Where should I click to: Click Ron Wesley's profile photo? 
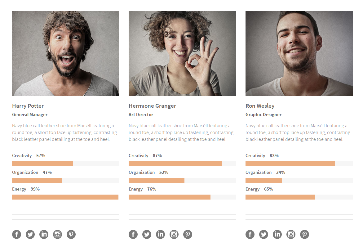coord(299,53)
